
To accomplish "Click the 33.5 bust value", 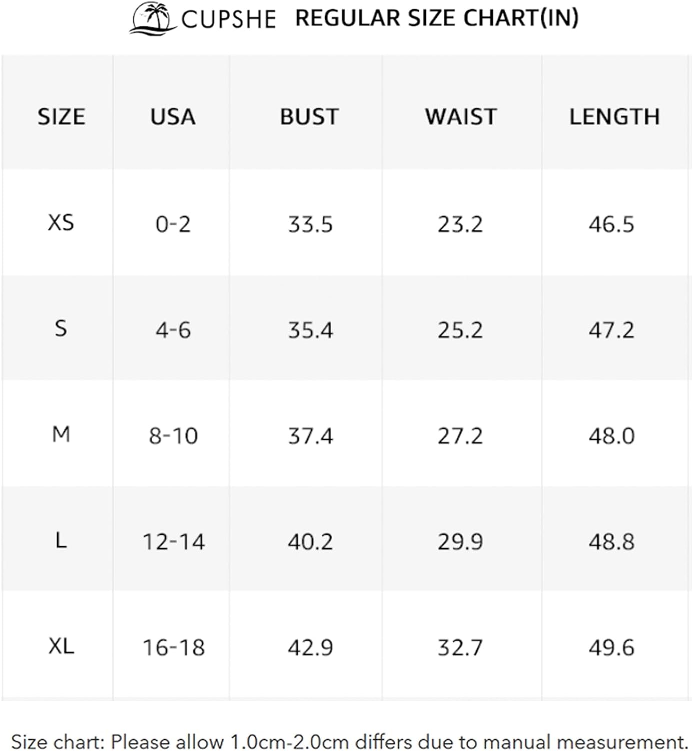I will [310, 224].
